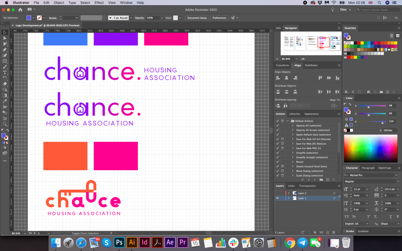Open the Object menu
402x251 pixels.
[x=59, y=3]
